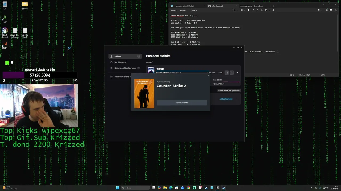Open the Soubor menu in Notepad
The height and width of the screenshot is (191, 341).
(173, 10)
